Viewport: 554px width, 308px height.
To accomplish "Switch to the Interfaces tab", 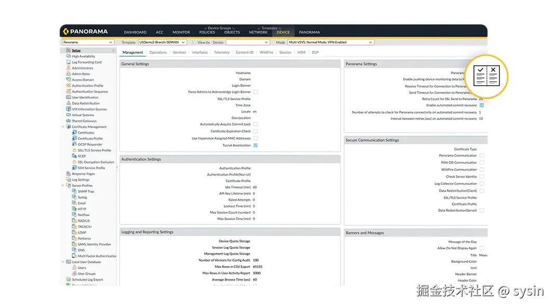I will coord(200,52).
